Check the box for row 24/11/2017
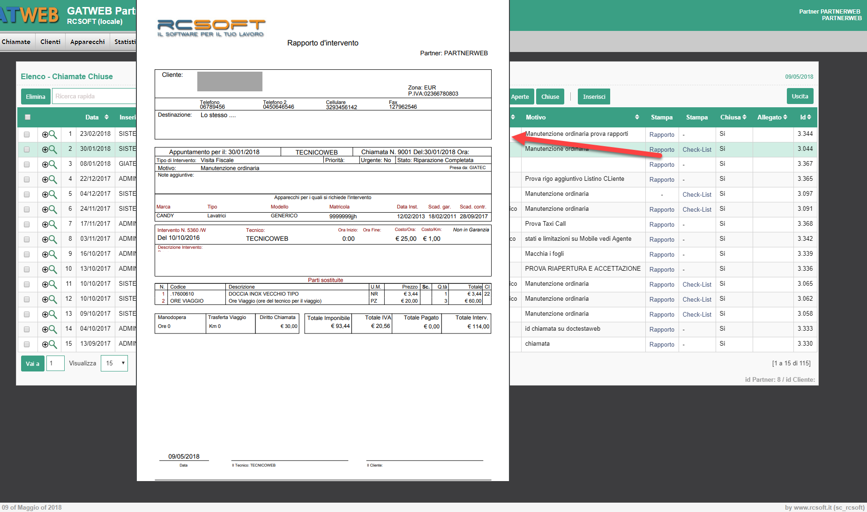The width and height of the screenshot is (867, 512). click(x=27, y=209)
